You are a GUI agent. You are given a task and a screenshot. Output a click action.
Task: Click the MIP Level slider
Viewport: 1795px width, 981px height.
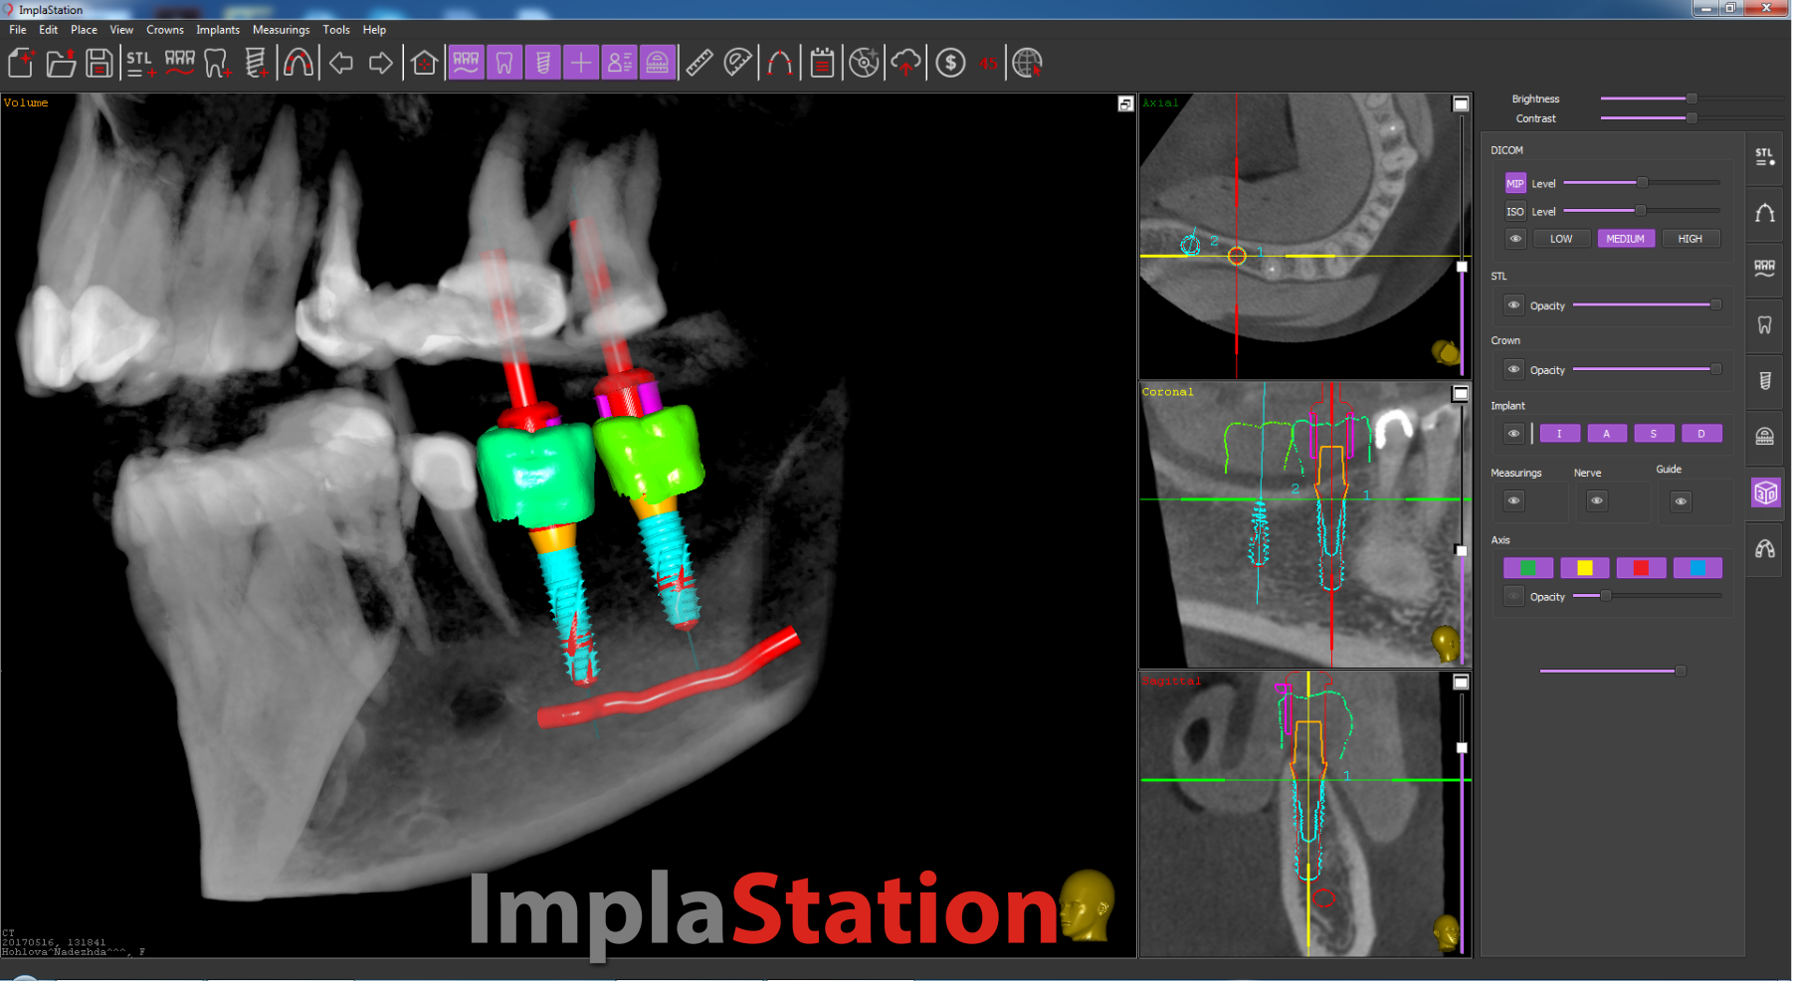(x=1642, y=183)
